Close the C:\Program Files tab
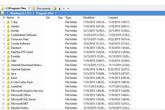 coord(29,8)
